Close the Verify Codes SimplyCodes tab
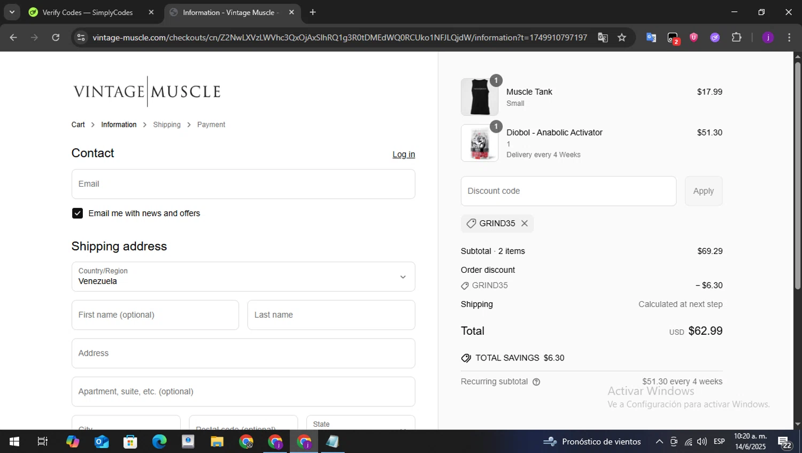 (151, 12)
